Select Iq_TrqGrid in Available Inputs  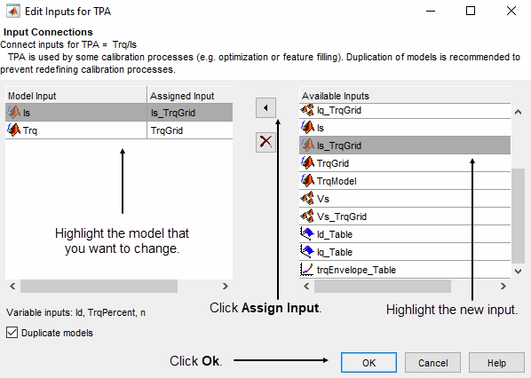click(405, 111)
